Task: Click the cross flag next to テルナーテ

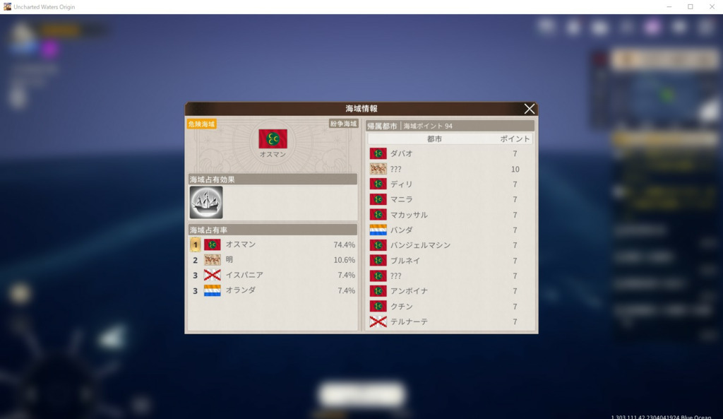Action: [378, 321]
